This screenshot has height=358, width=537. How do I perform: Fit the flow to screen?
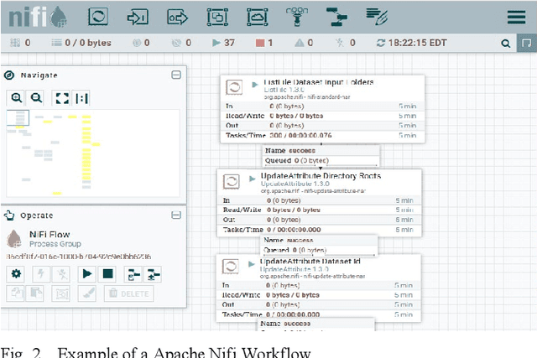click(62, 98)
